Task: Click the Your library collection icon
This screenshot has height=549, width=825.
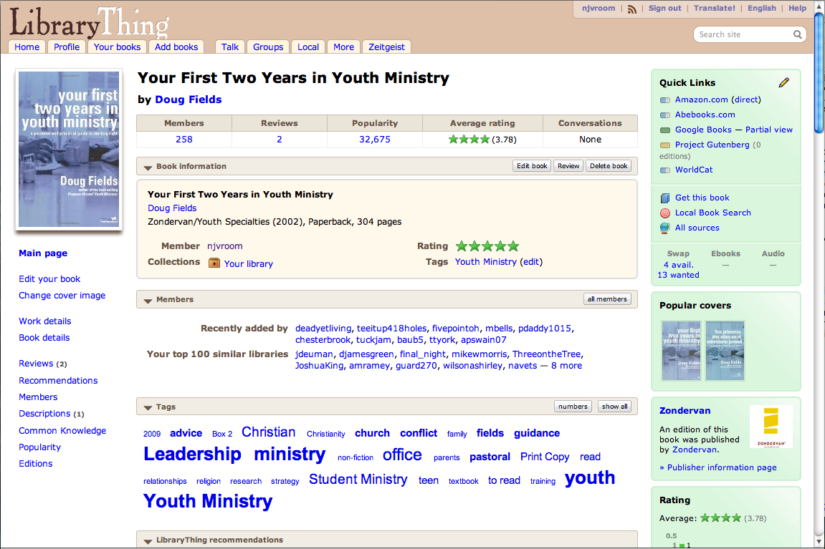Action: [x=214, y=263]
